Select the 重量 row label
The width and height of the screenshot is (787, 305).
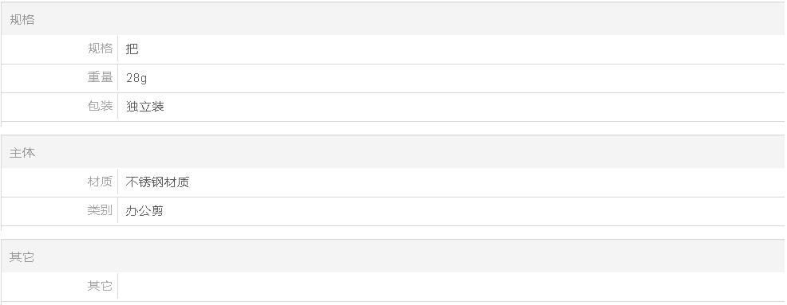coord(100,77)
